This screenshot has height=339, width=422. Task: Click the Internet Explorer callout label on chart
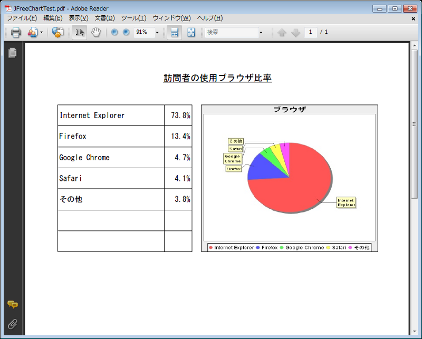(x=346, y=202)
